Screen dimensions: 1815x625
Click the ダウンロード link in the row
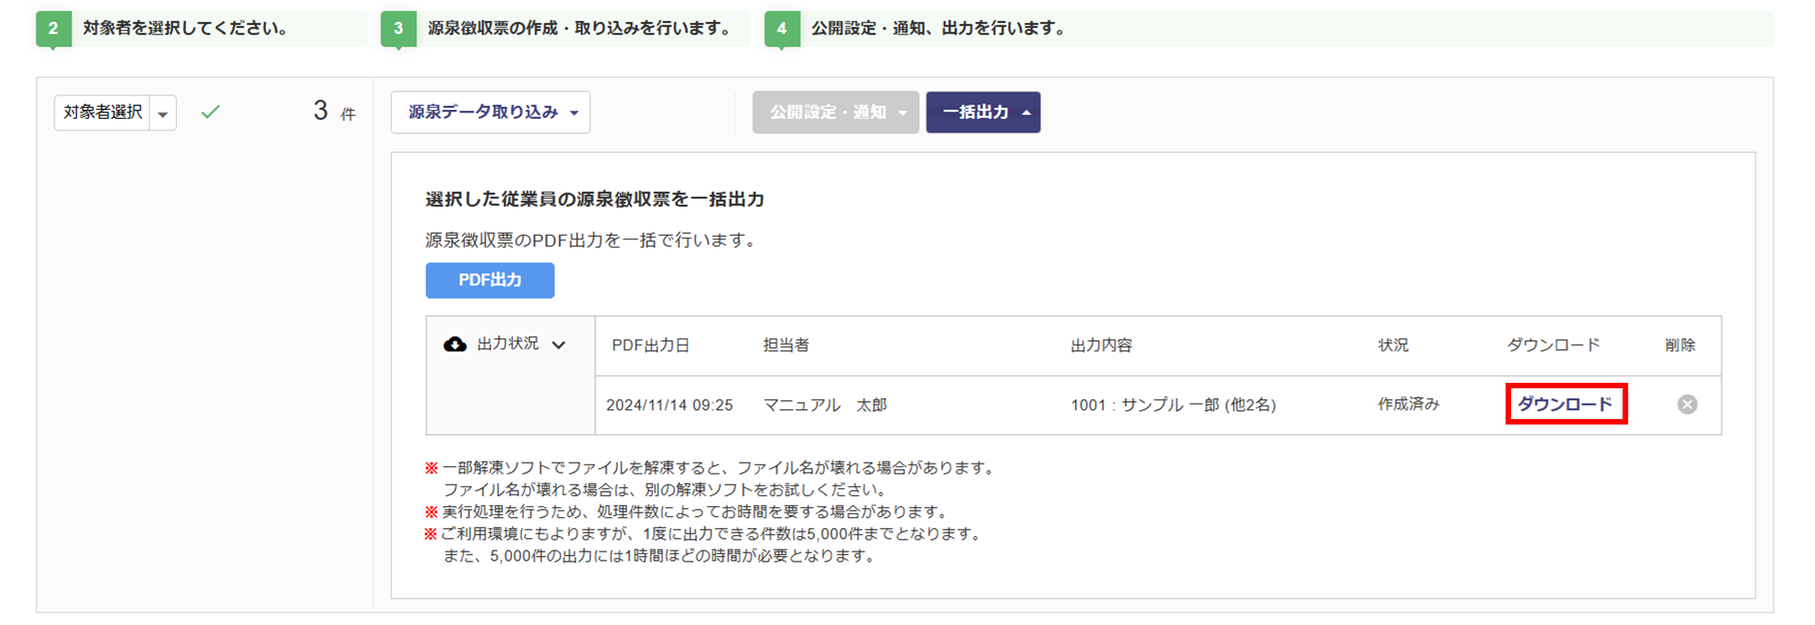[x=1566, y=404]
